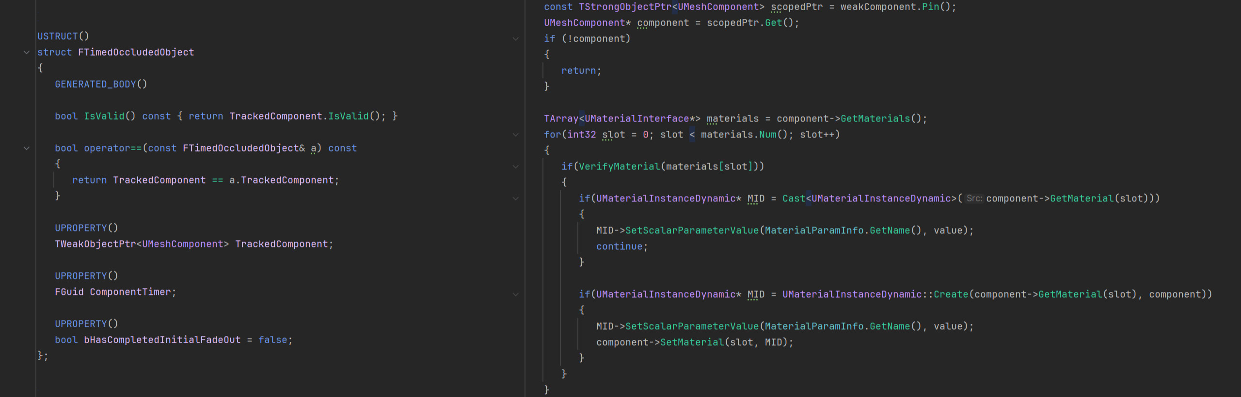The image size is (1241, 397).
Task: Click the bHasCompletedInitialFadeOut variable
Action: (x=162, y=340)
